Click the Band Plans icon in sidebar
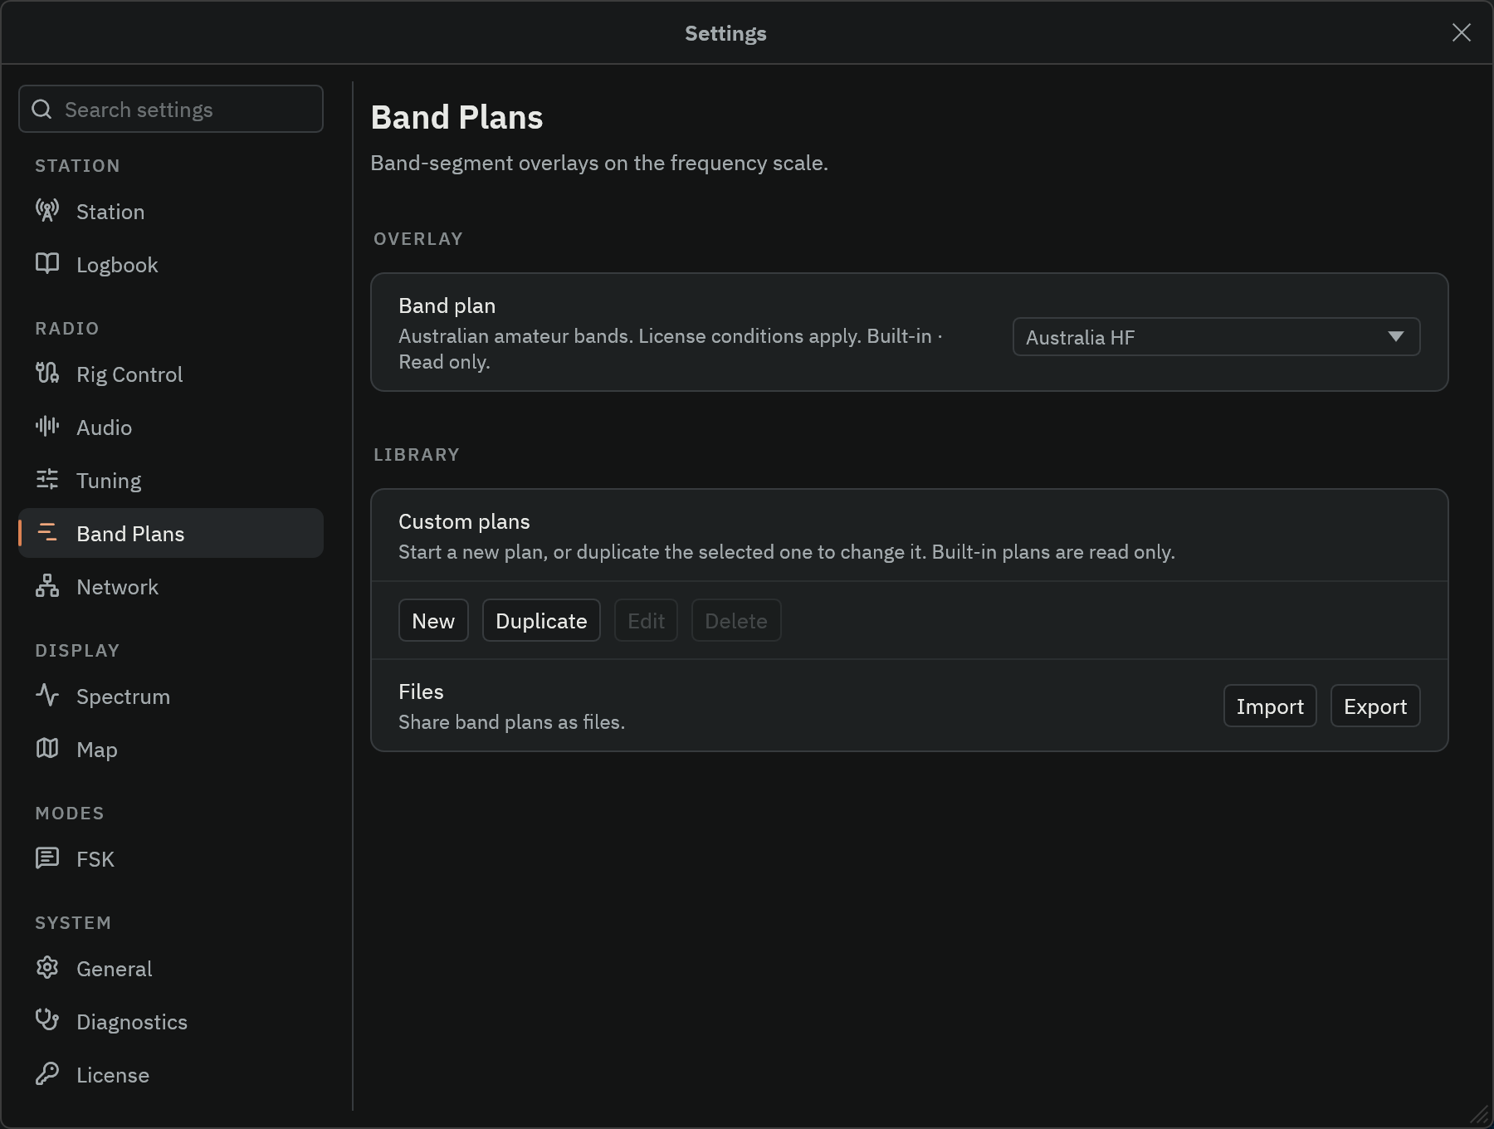The width and height of the screenshot is (1494, 1129). [x=47, y=533]
